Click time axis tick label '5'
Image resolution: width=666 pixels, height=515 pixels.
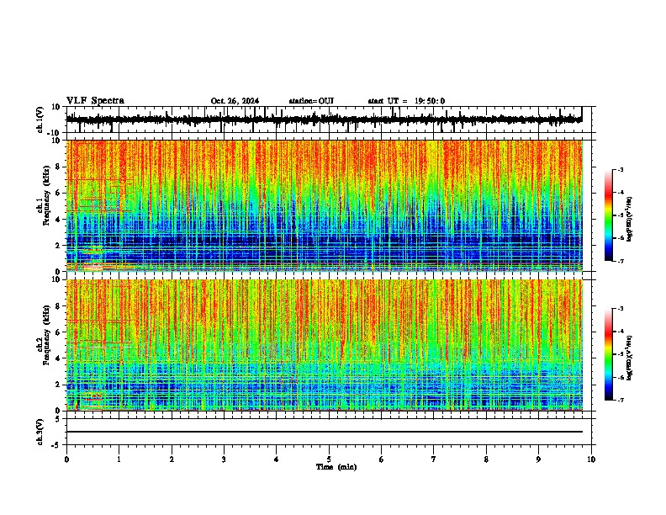click(x=329, y=459)
